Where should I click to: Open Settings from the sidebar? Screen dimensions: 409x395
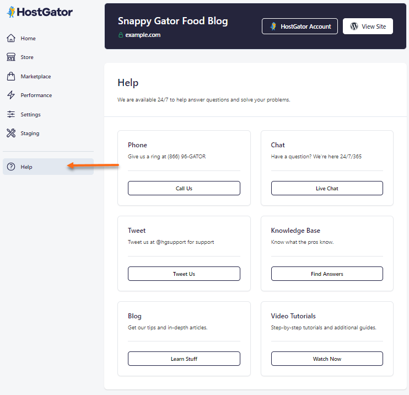pyautogui.click(x=48, y=114)
